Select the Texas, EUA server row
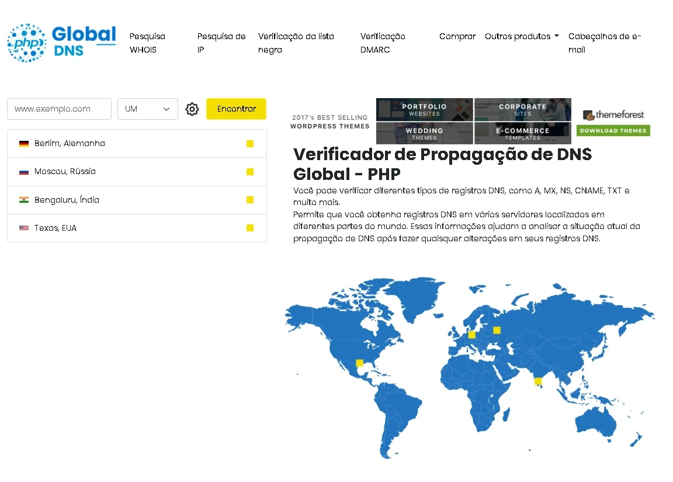The image size is (673, 482). [137, 228]
